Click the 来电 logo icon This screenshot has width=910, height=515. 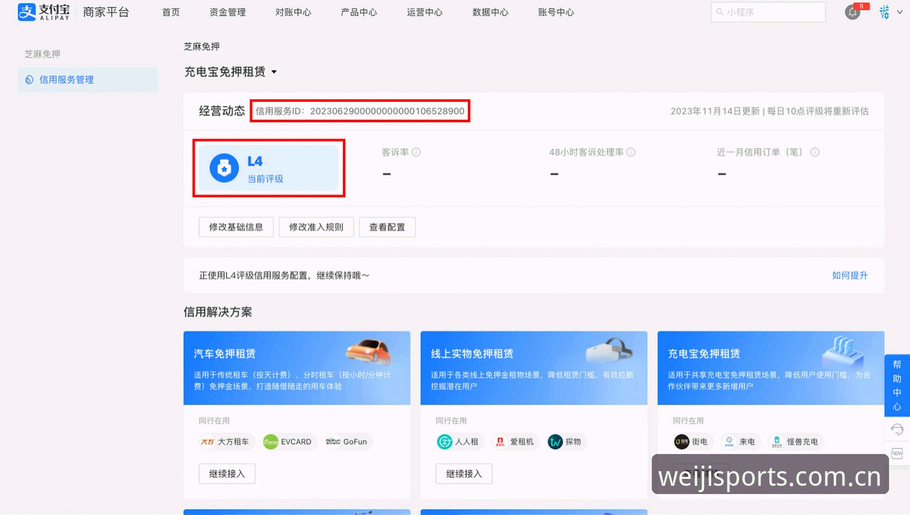[x=728, y=441]
